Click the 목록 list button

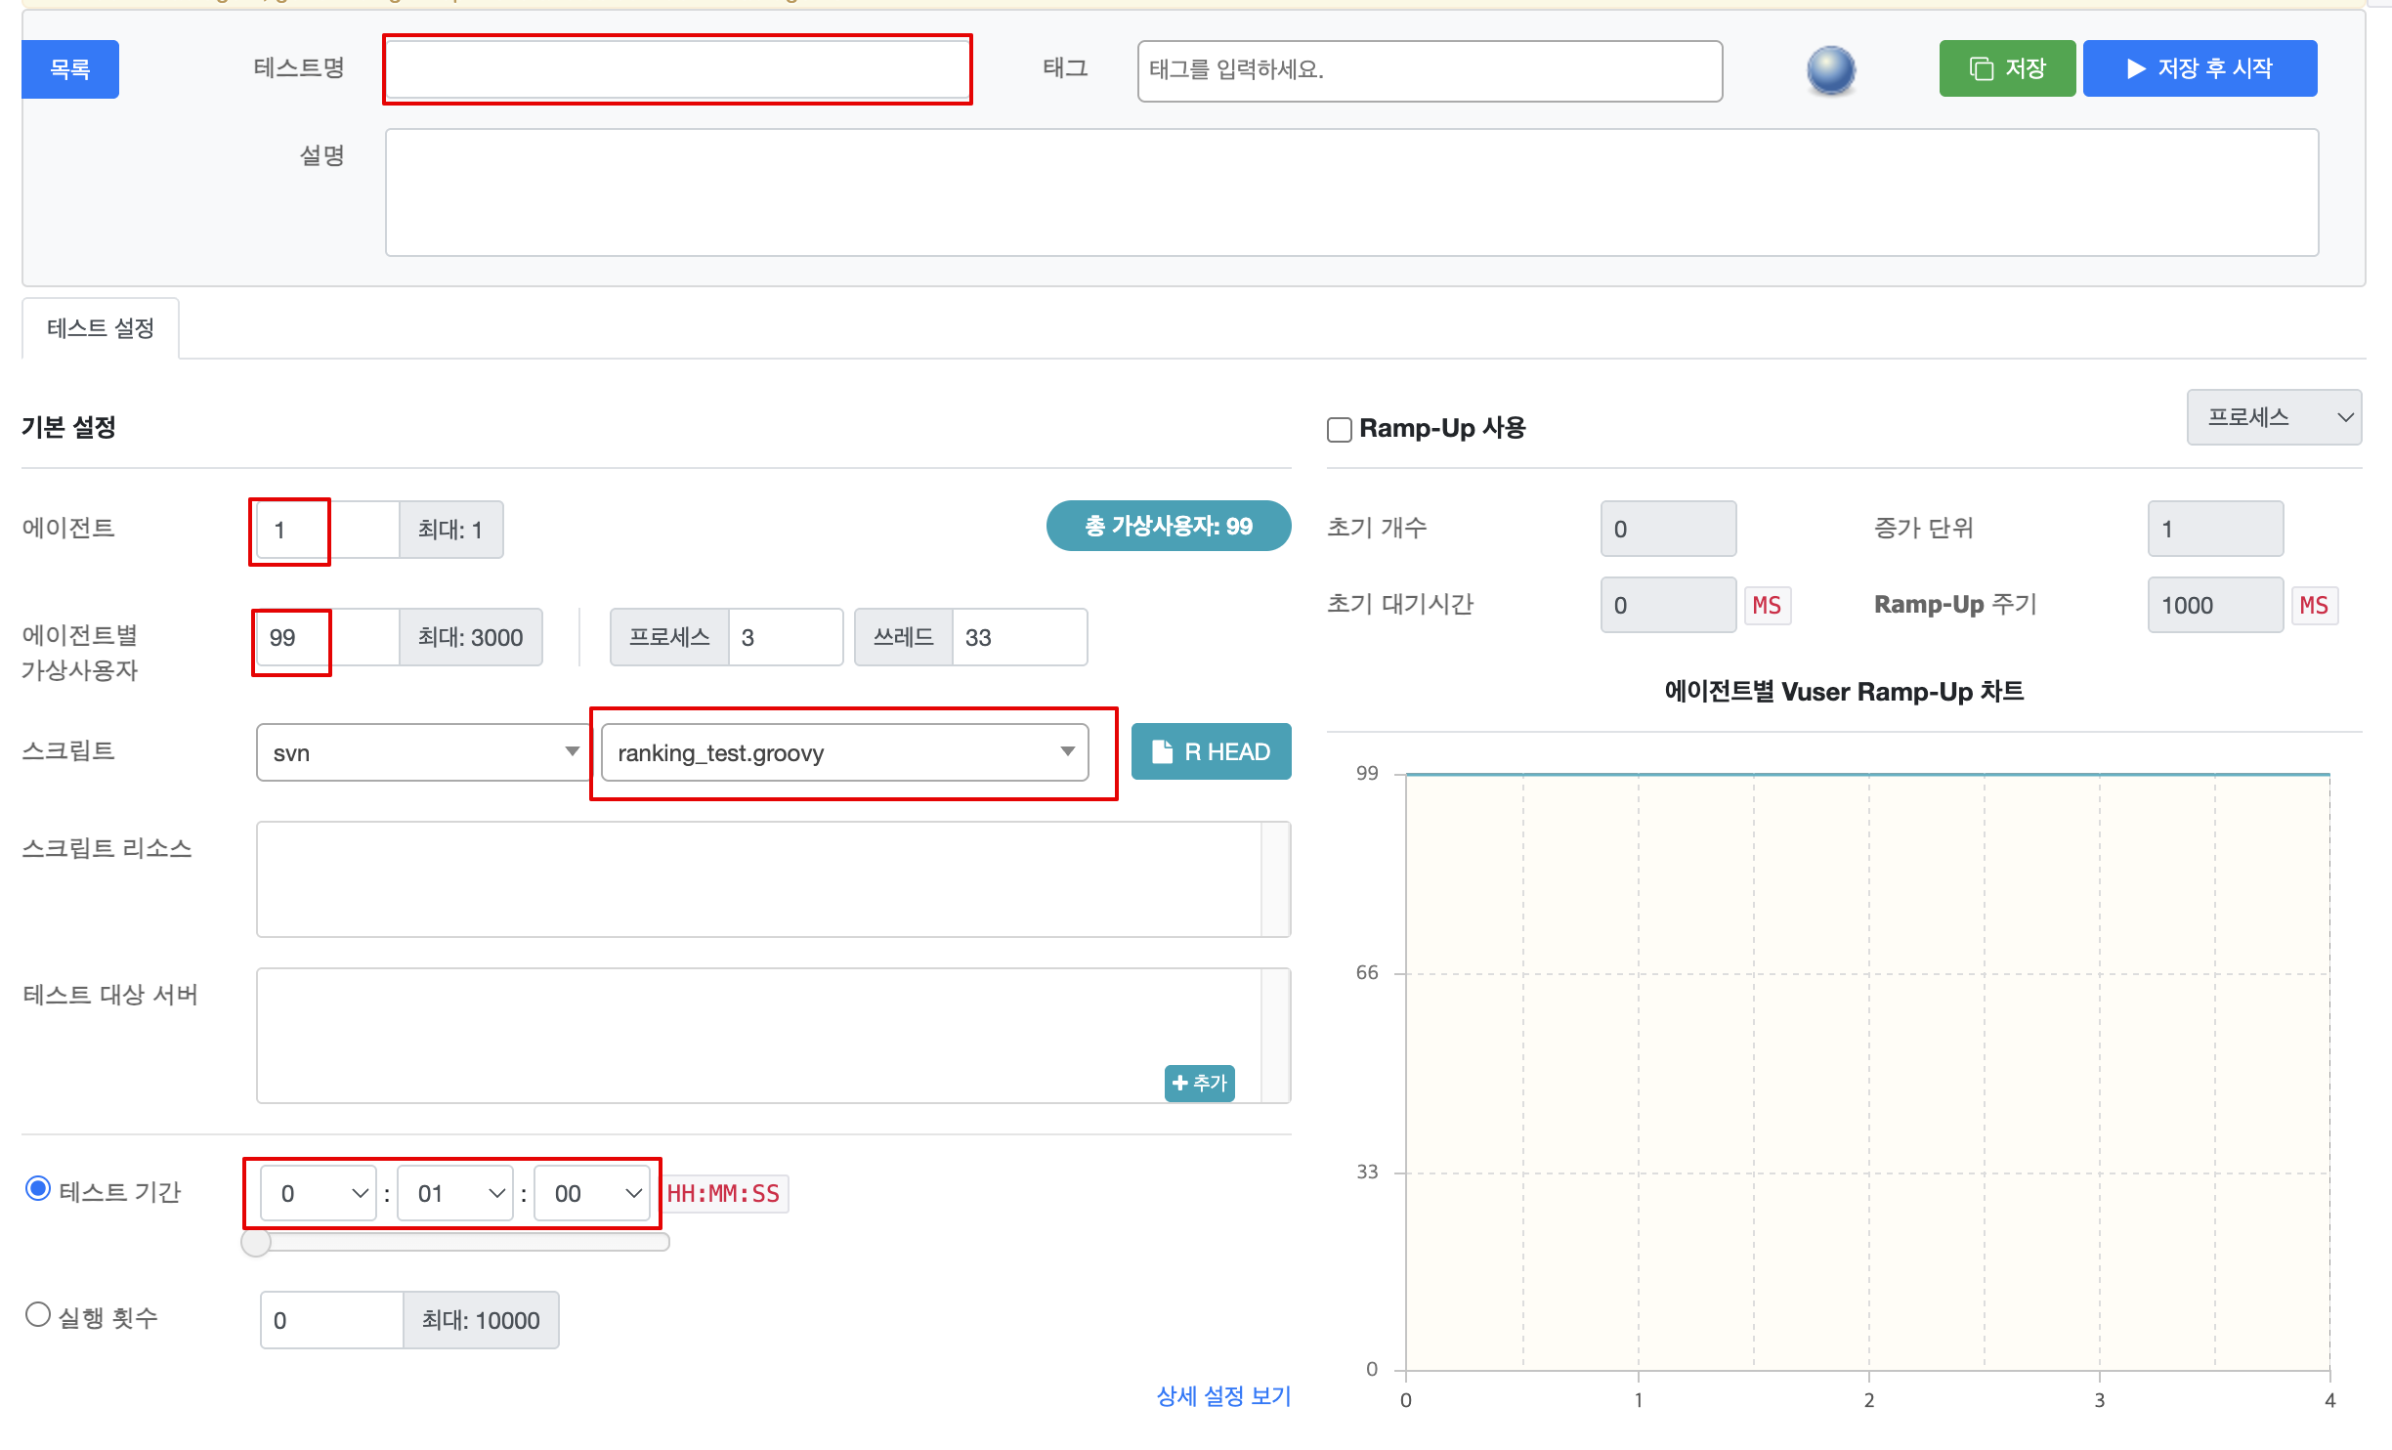point(70,69)
